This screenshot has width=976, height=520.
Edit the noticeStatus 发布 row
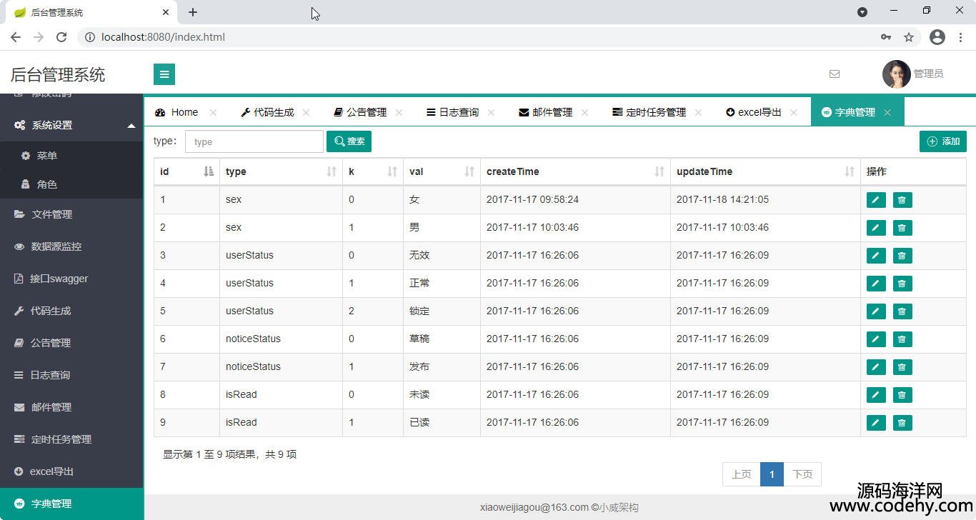(876, 367)
